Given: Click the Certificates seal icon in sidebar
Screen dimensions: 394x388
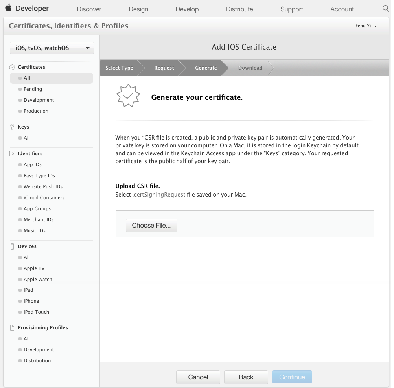Looking at the screenshot, I should coord(12,67).
